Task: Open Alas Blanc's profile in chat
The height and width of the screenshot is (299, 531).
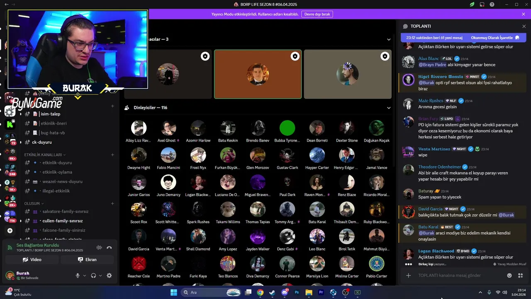Action: [429, 59]
